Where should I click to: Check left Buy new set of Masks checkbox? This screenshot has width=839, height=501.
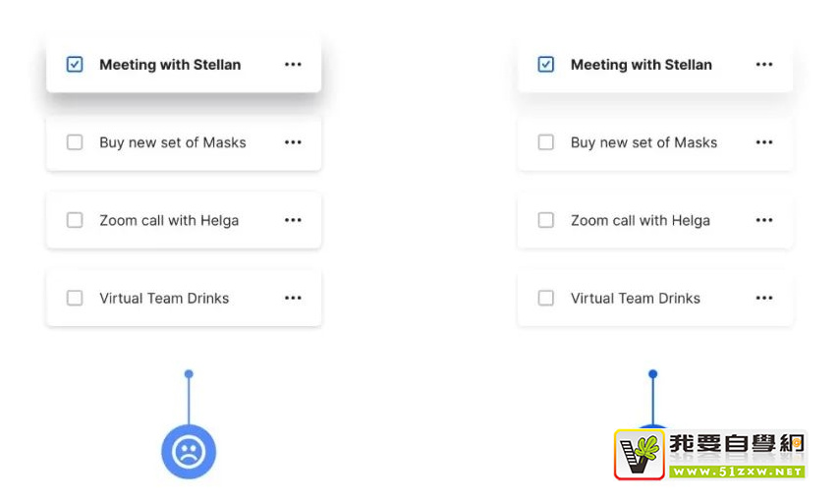(x=75, y=142)
